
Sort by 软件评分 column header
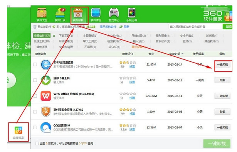pyautogui.click(x=128, y=54)
